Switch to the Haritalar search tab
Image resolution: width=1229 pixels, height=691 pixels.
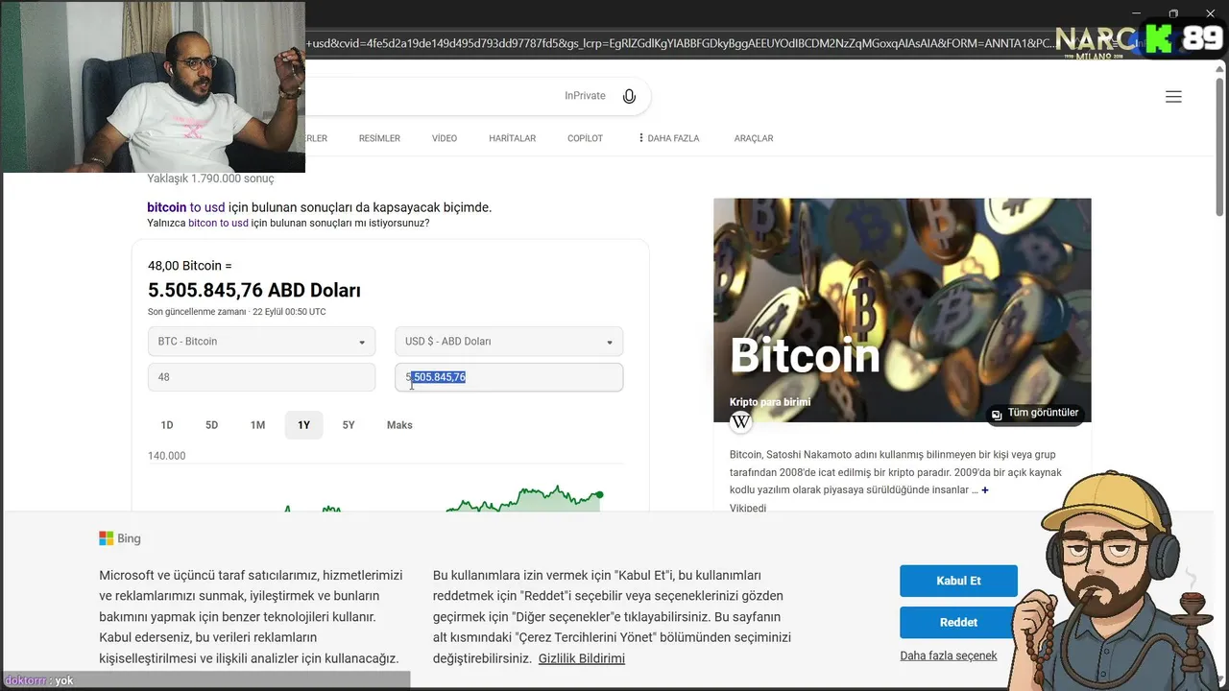pos(513,138)
